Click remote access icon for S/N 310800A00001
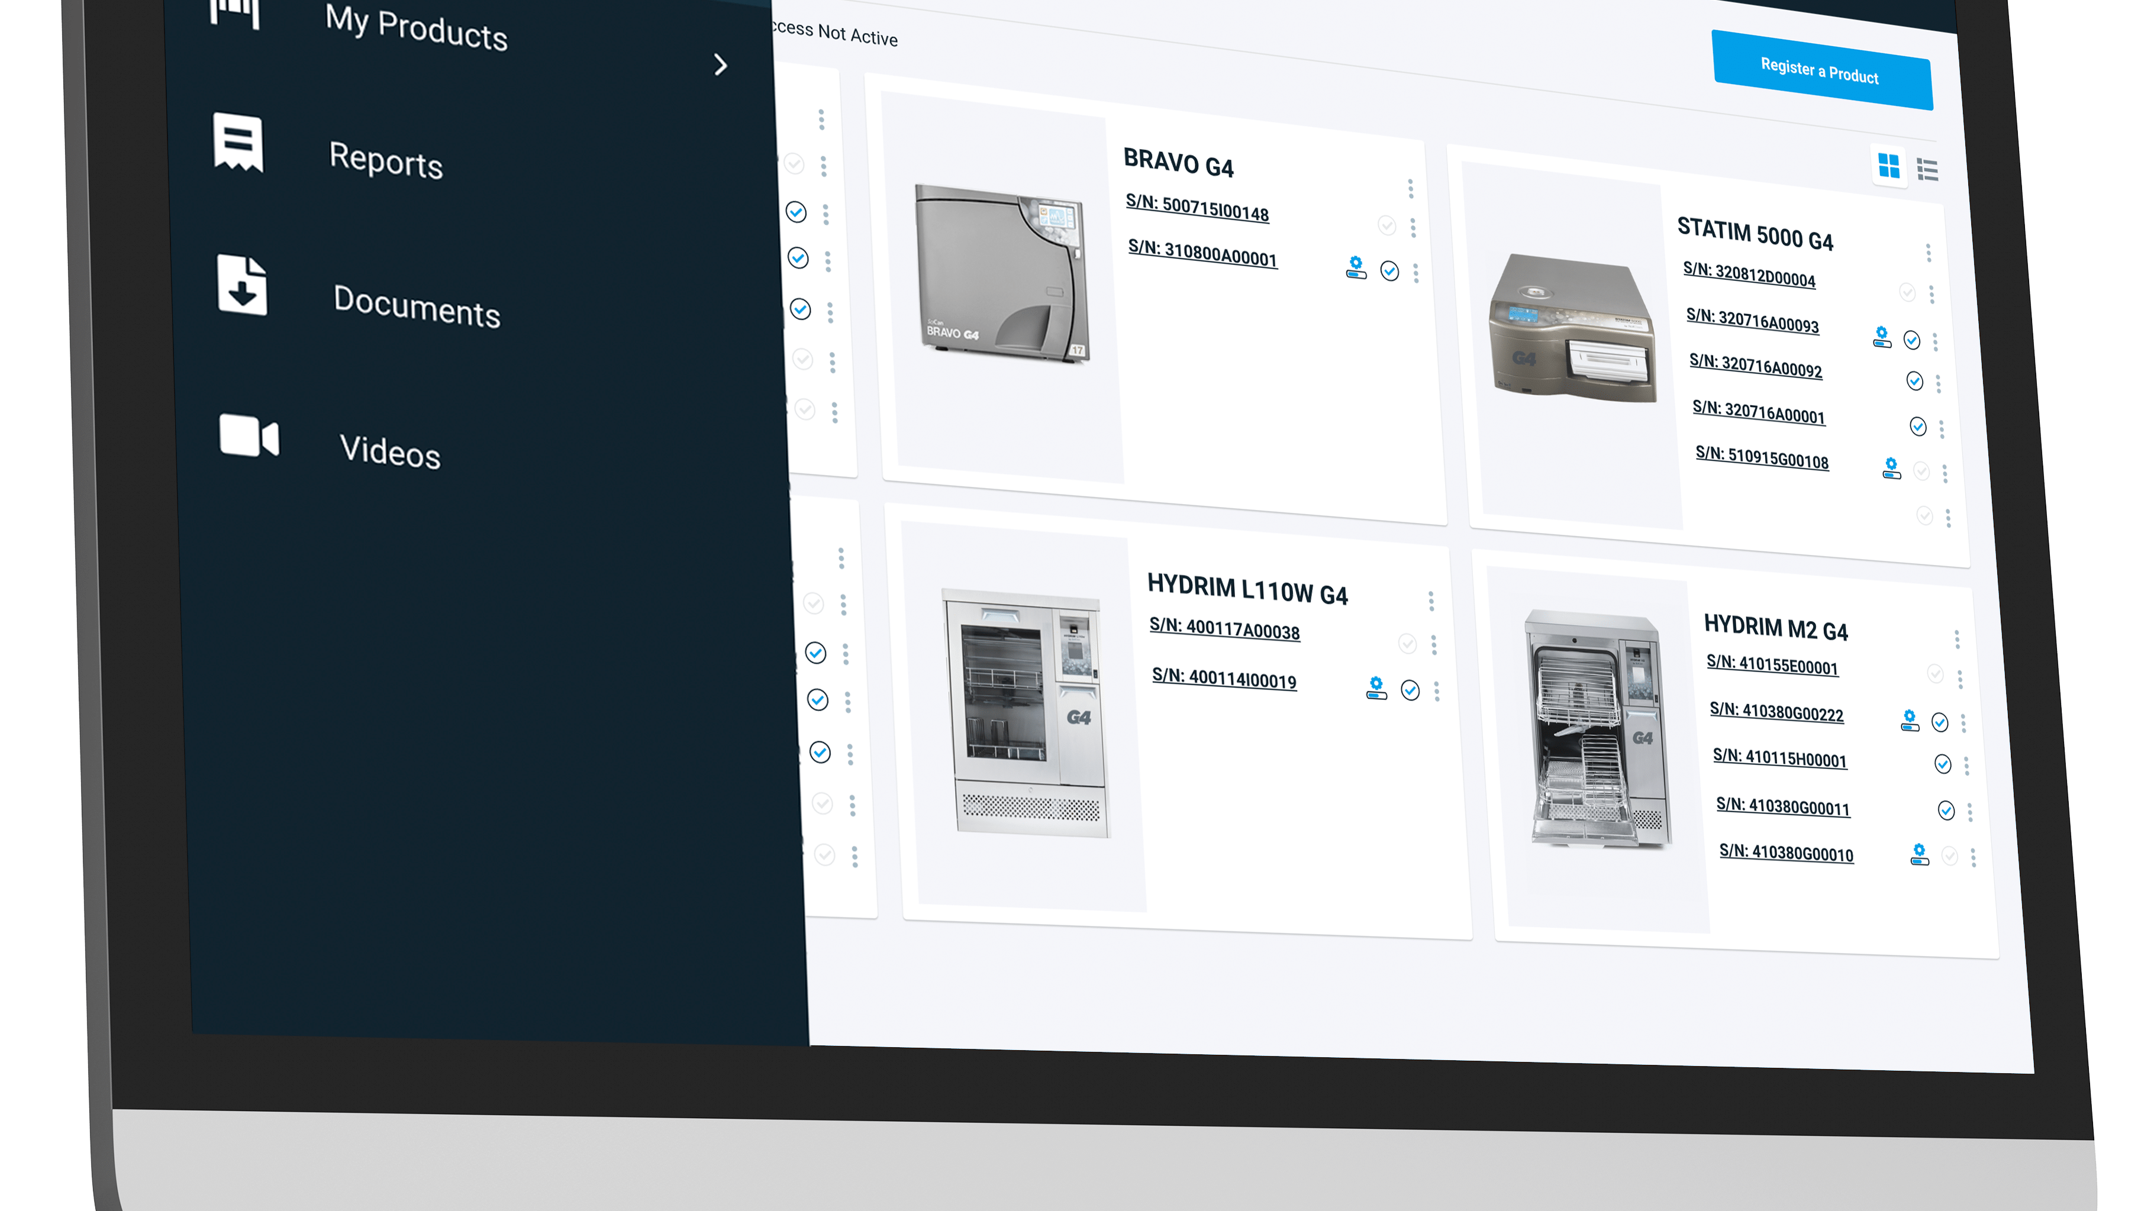This screenshot has height=1211, width=2154. [x=1356, y=267]
